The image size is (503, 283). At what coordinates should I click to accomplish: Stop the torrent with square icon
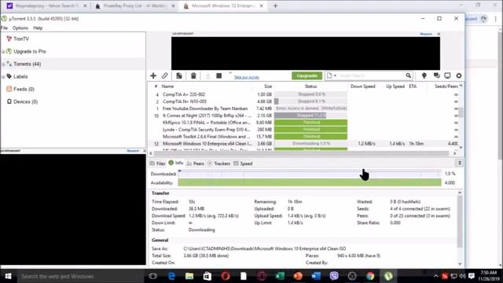pyautogui.click(x=218, y=75)
